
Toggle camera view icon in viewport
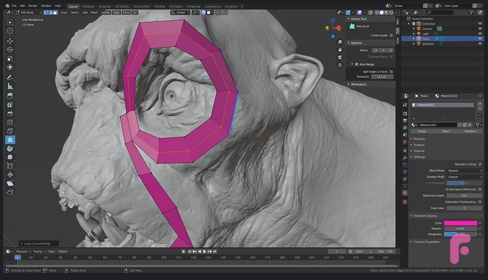[x=340, y=57]
